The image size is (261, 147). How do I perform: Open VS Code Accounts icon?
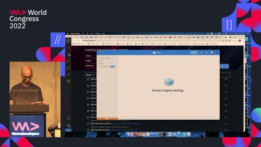click(69, 118)
